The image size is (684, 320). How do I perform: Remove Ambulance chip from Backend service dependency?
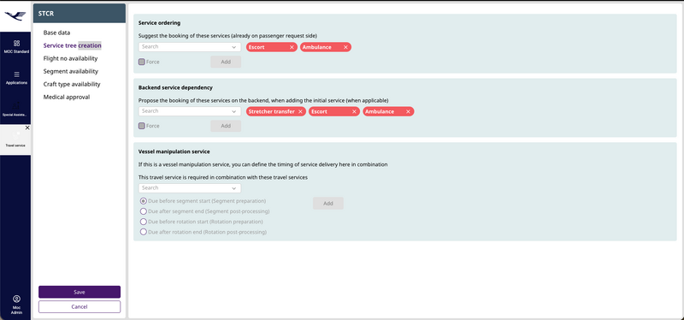(408, 112)
